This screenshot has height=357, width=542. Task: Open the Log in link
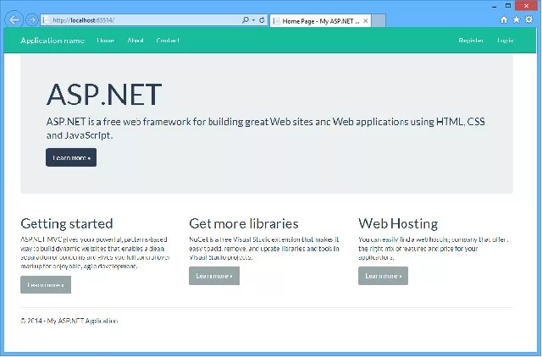coord(506,41)
